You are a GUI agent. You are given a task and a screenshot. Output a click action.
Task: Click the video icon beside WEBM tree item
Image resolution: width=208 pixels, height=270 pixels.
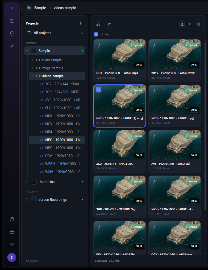[x=42, y=164]
